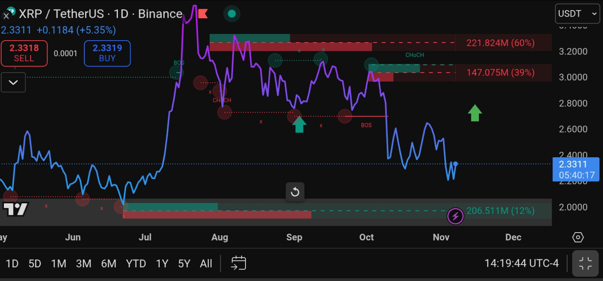This screenshot has height=281, width=603.
Task: Select the 3M time range
Action: 84,263
